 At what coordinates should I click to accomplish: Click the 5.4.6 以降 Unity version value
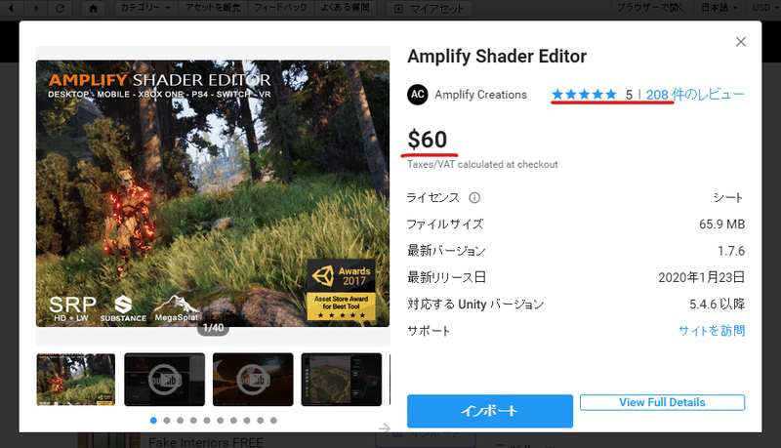tap(718, 305)
